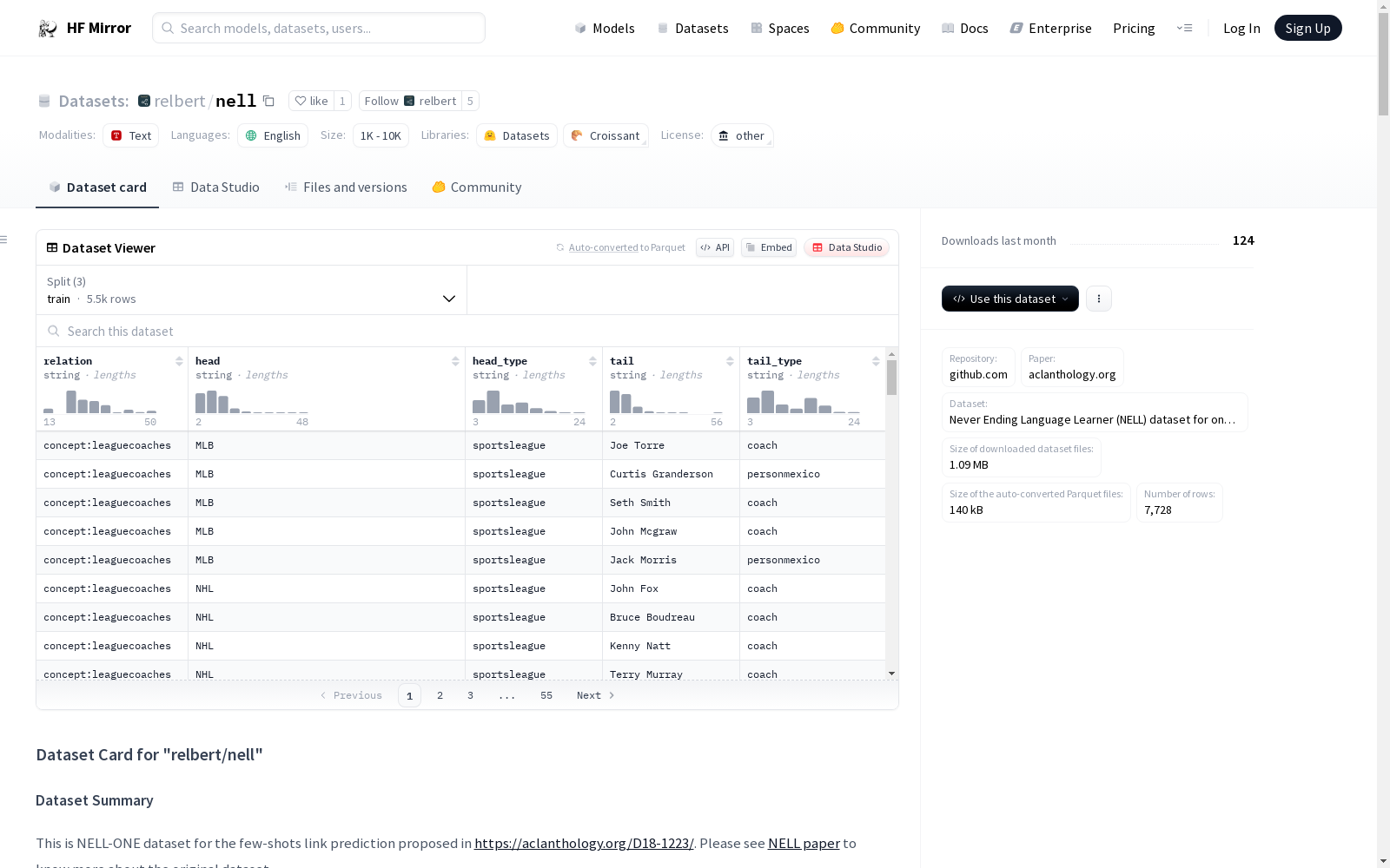Click the Text modality tag
This screenshot has width=1390, height=868.
click(x=131, y=135)
